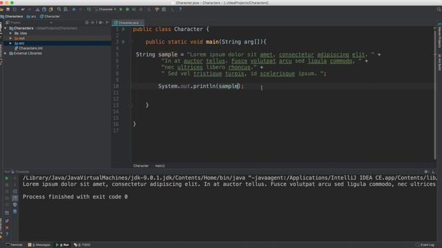Screen dimensions: 442x248
Task: Collapse the Characters project root node
Action: 6,28
